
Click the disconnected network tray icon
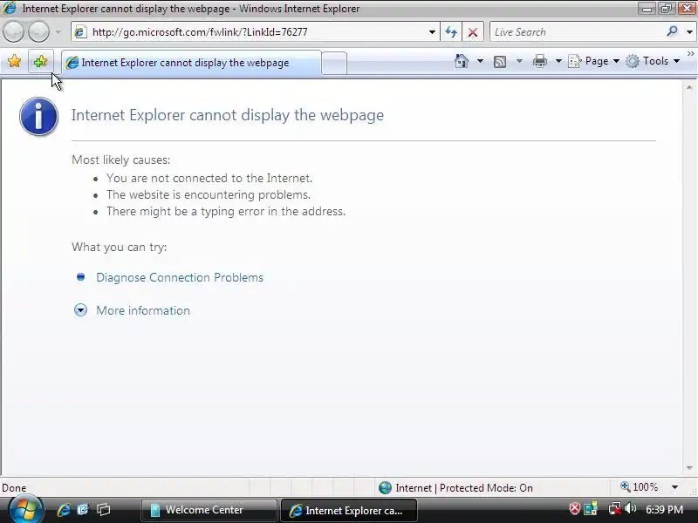point(615,508)
